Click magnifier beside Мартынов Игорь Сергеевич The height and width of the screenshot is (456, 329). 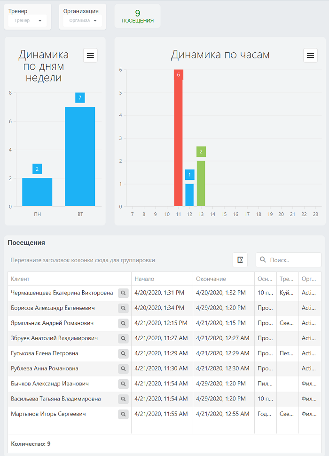click(123, 414)
